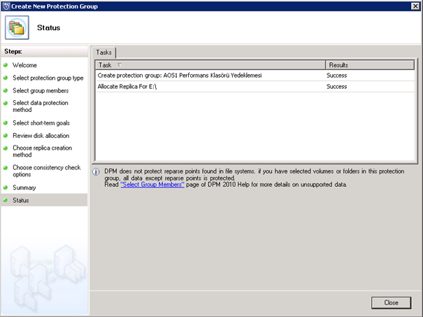Click the protection group wizard header icon

(17, 27)
